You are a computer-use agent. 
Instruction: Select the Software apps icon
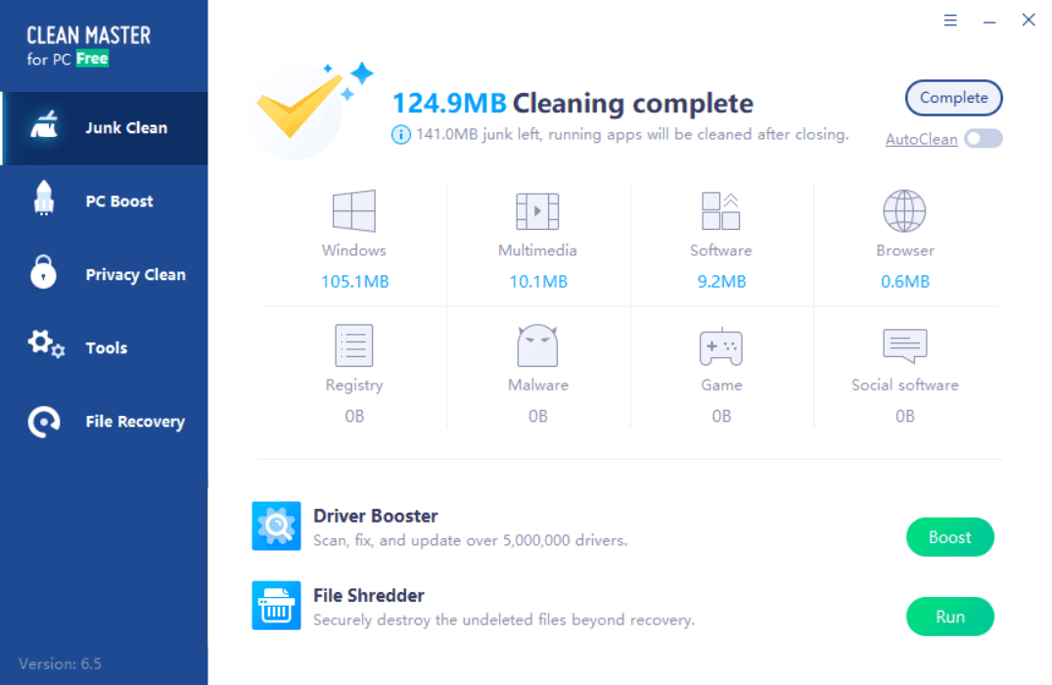(x=721, y=210)
